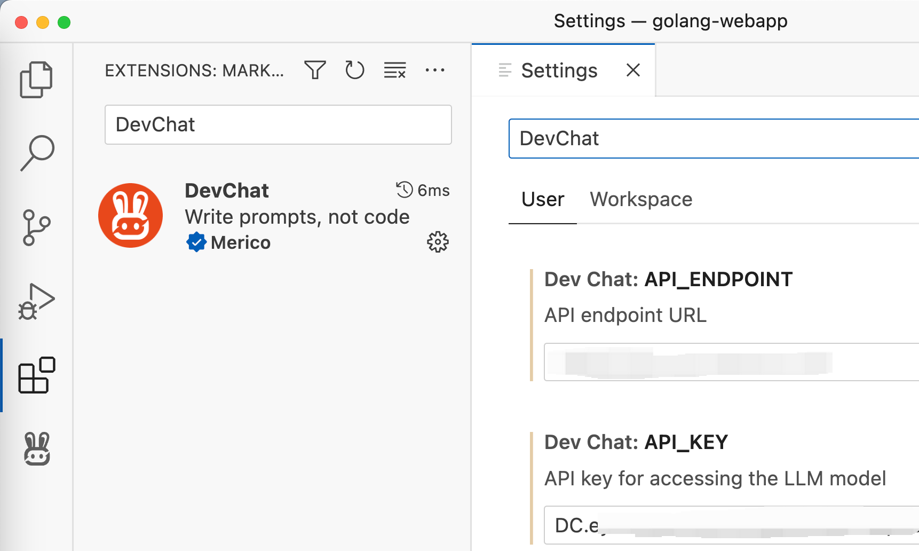This screenshot has height=551, width=919.
Task: Refresh the extensions list
Action: pos(354,69)
